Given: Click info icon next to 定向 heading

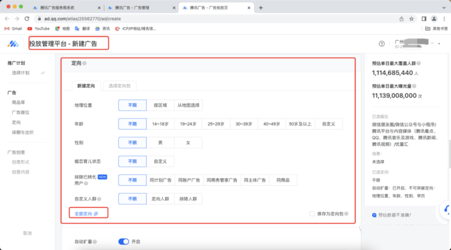Looking at the screenshot, I should [x=85, y=63].
